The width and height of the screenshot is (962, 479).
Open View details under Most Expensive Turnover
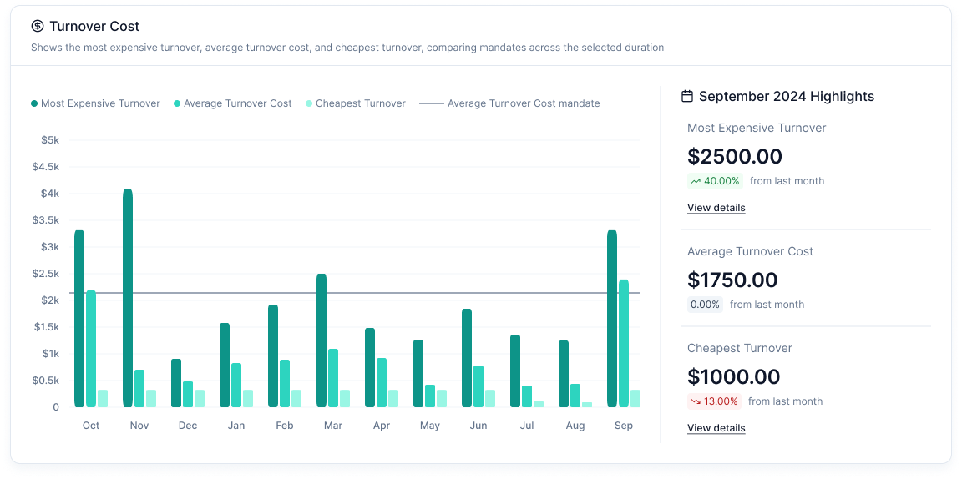[x=716, y=208]
